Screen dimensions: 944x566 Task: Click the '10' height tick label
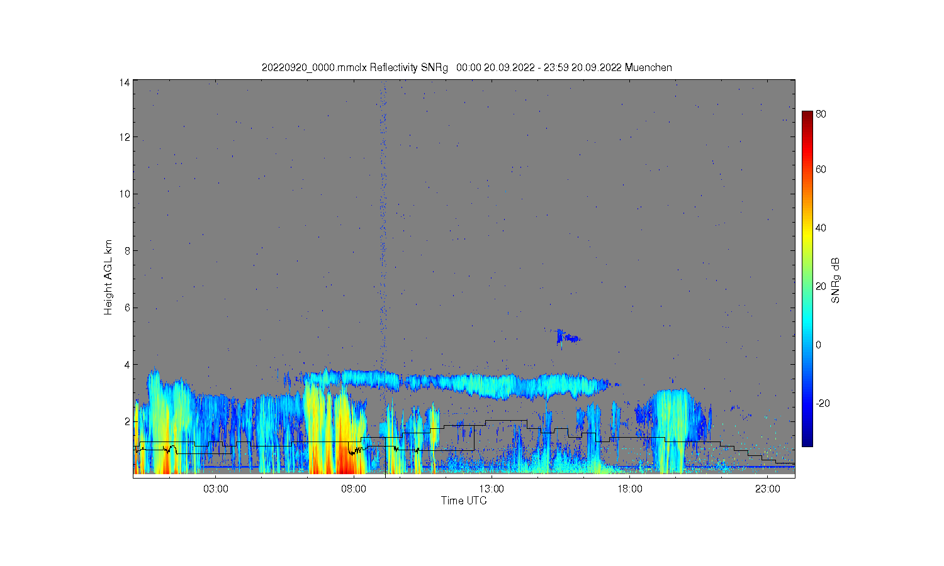[125, 194]
